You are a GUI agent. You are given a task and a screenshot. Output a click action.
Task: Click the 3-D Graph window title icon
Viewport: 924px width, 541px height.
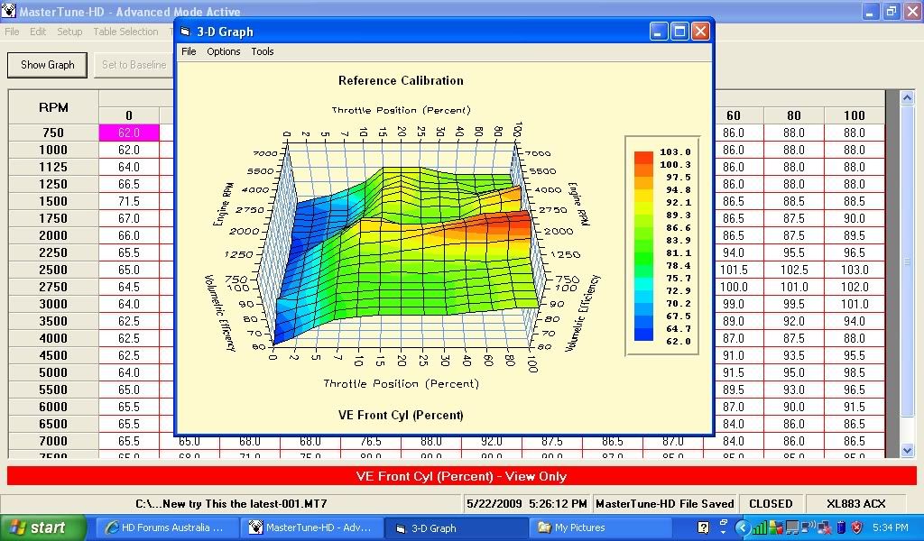point(186,32)
